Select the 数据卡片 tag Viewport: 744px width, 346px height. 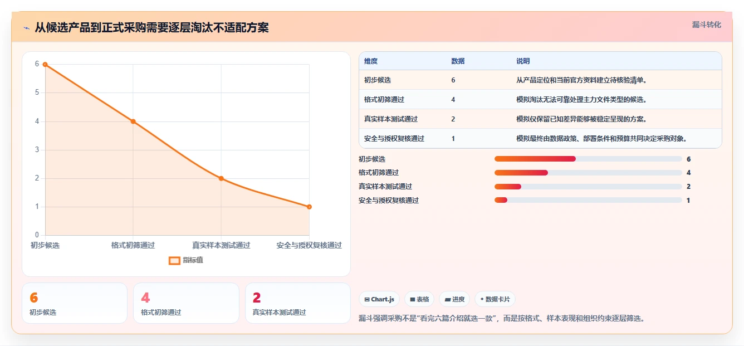point(495,299)
